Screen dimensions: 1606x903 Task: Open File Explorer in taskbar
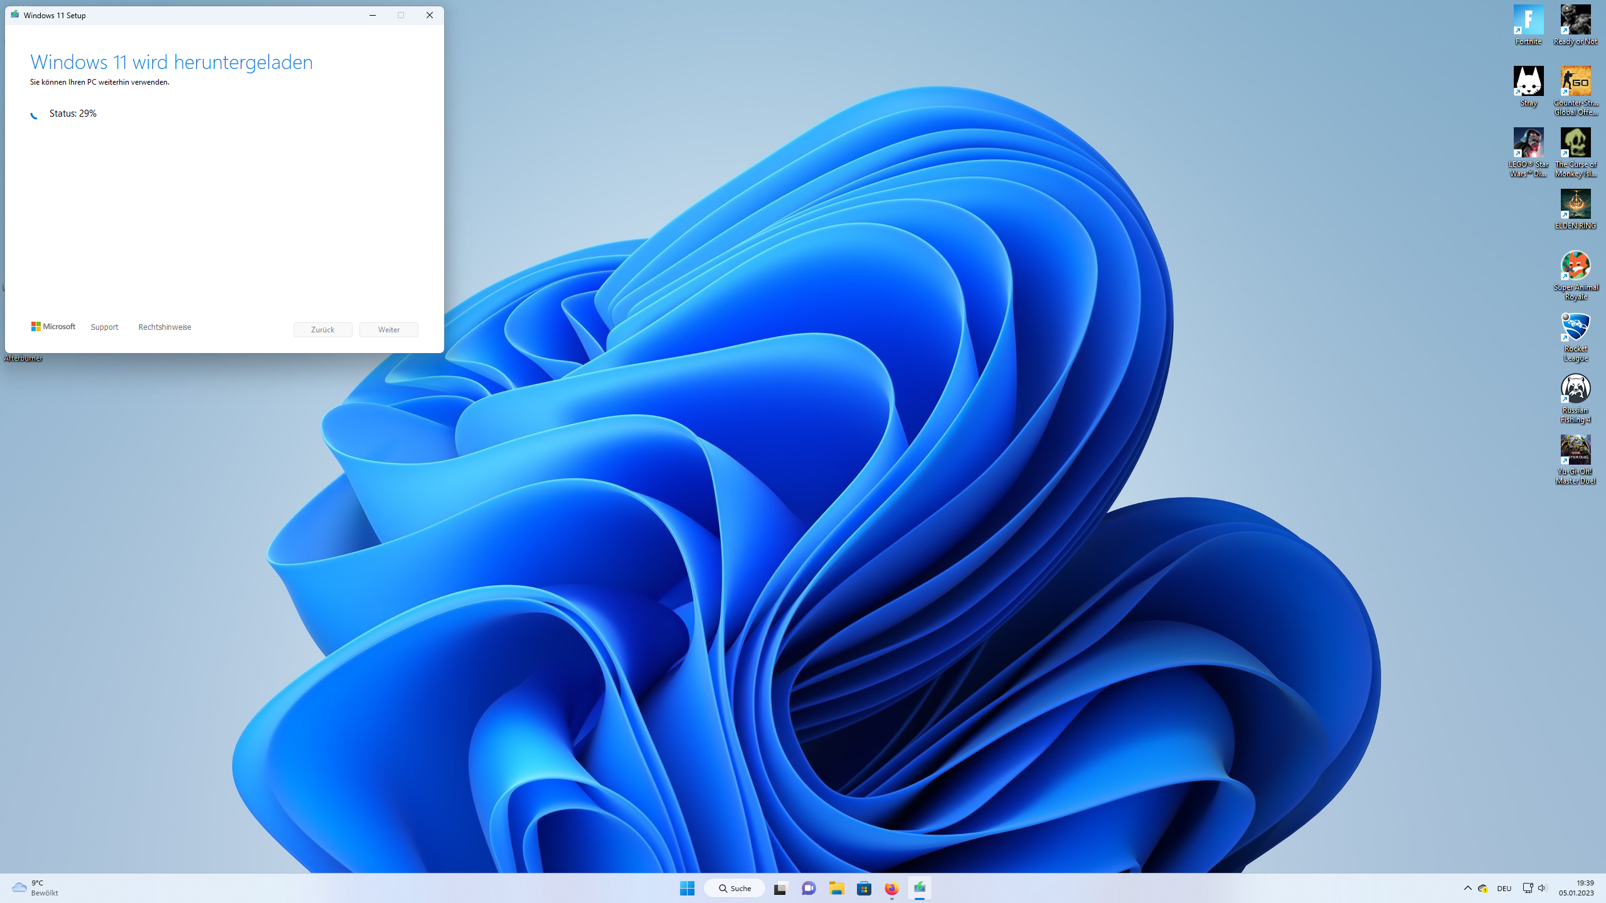(x=836, y=888)
